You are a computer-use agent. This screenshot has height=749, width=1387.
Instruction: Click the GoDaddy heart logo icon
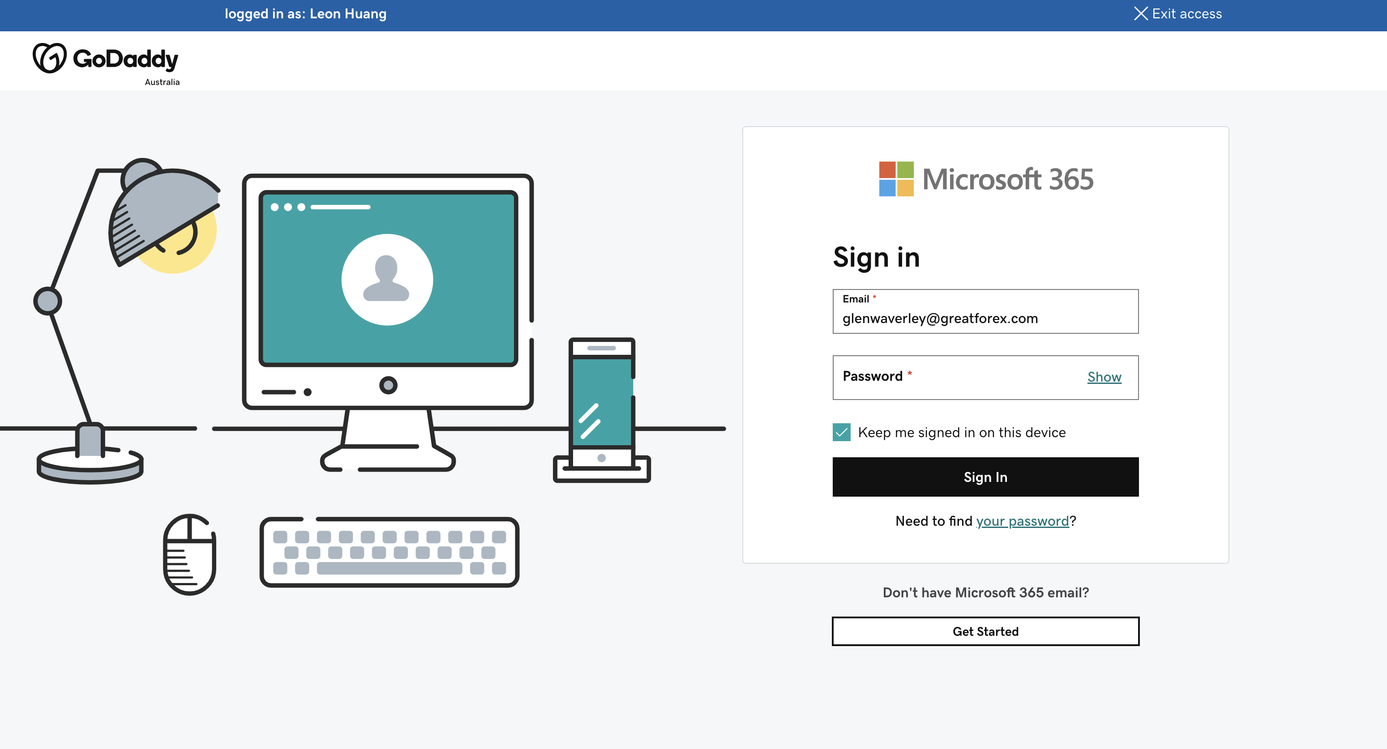50,58
